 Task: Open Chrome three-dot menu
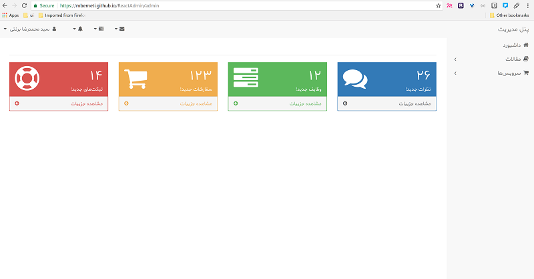point(527,5)
